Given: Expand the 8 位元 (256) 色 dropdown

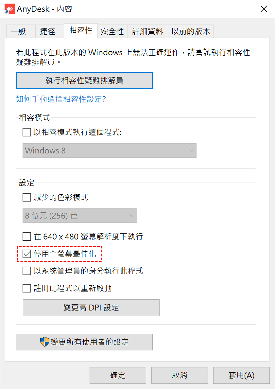Looking at the screenshot, I should click(79, 216).
